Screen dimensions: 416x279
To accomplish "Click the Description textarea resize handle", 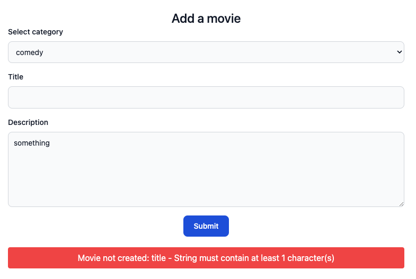I will 401,204.
